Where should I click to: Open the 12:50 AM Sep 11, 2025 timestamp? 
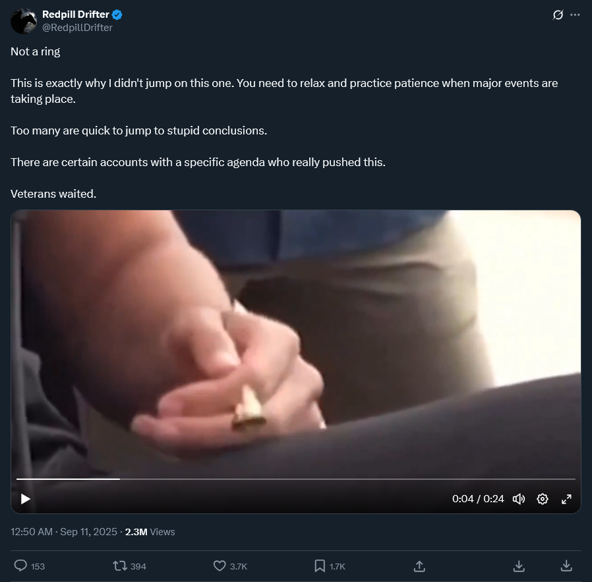[x=64, y=532]
